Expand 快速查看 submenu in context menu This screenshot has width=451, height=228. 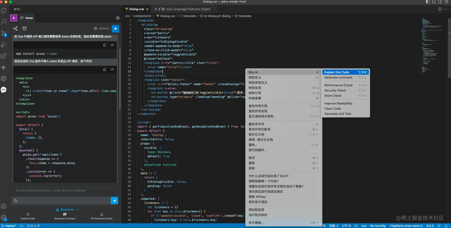click(283, 98)
